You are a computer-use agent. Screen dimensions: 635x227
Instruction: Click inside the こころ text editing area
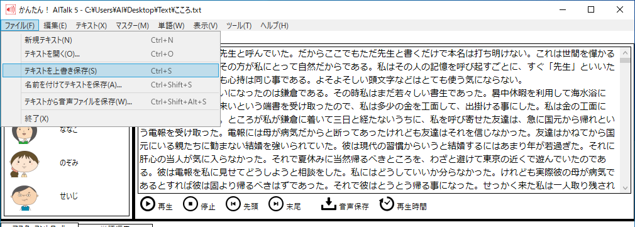tap(378, 119)
